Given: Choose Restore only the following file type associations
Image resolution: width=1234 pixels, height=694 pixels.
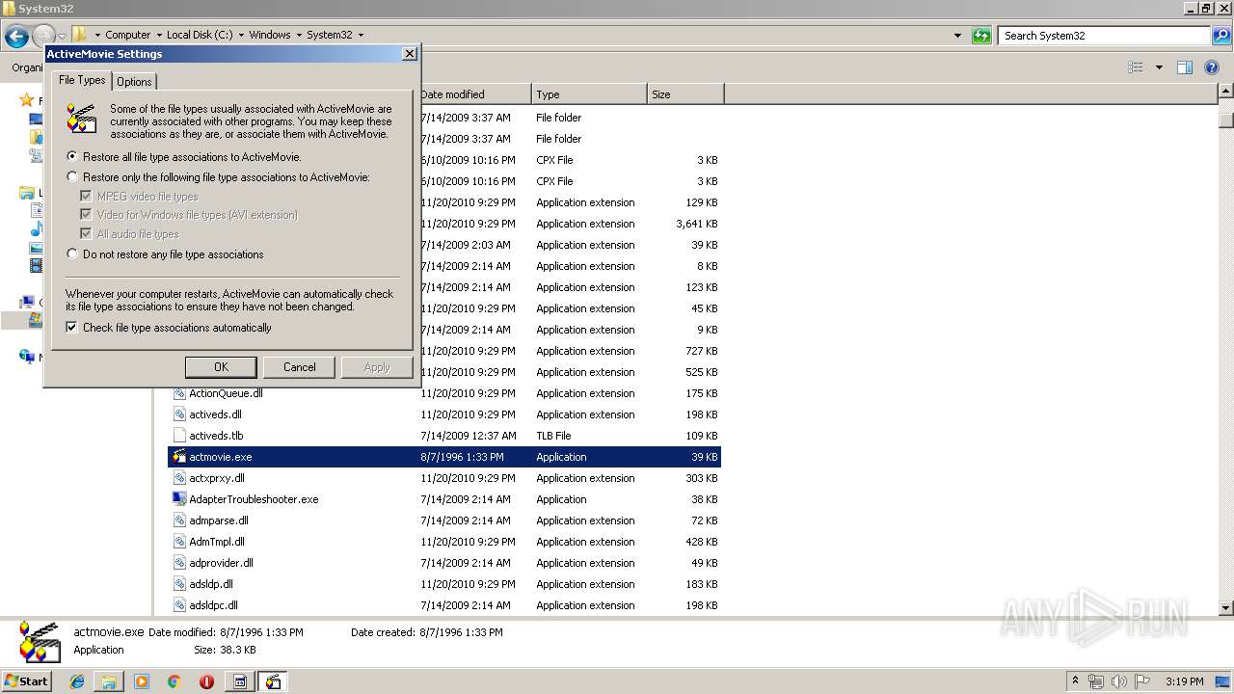Looking at the screenshot, I should click(x=72, y=176).
